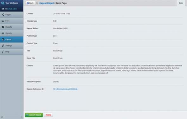187x119 pixels.
Task: Click the red Delete button
Action: click(x=48, y=115)
